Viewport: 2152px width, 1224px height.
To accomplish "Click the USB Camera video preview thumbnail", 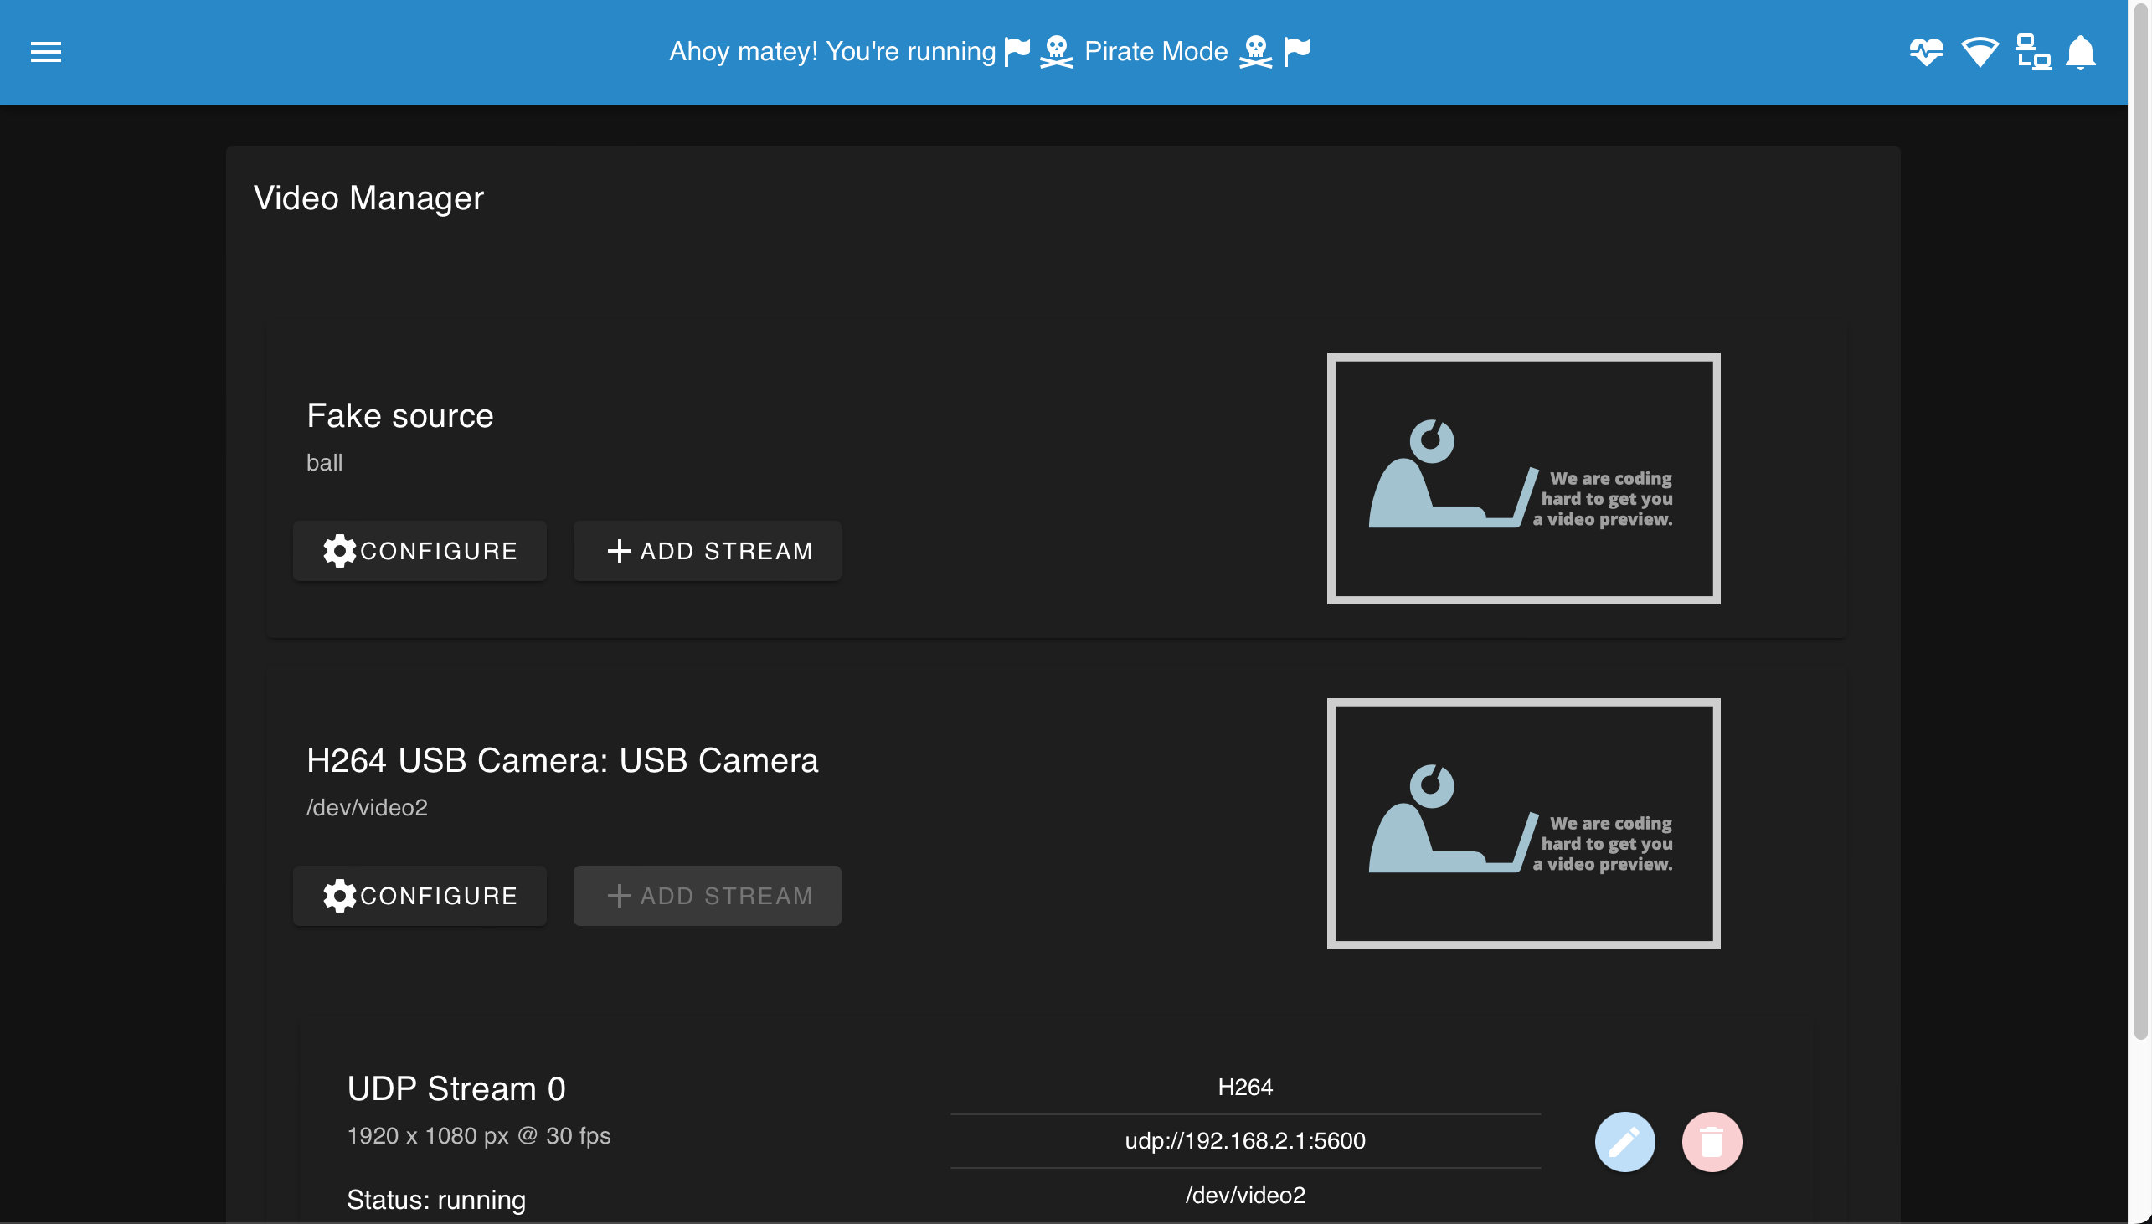I will coord(1523,823).
